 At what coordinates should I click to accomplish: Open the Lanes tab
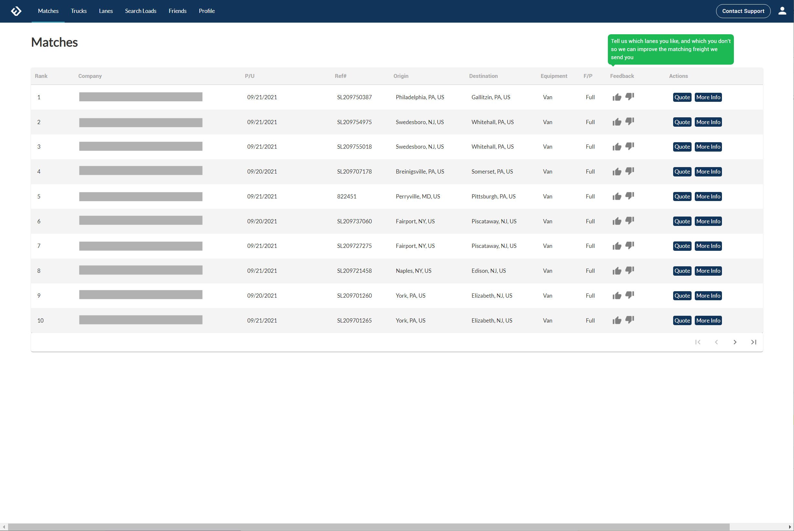(106, 11)
